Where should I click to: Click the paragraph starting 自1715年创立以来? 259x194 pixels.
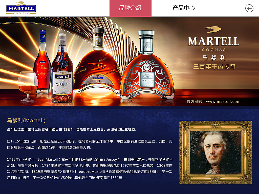pyautogui.click(x=90, y=144)
